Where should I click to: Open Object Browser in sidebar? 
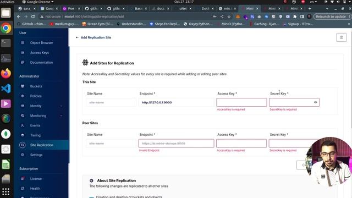click(42, 43)
